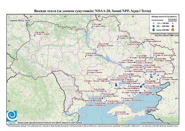185x131 pixels.
Task: Click the UkrGMI spiral logo
Action: (12, 116)
